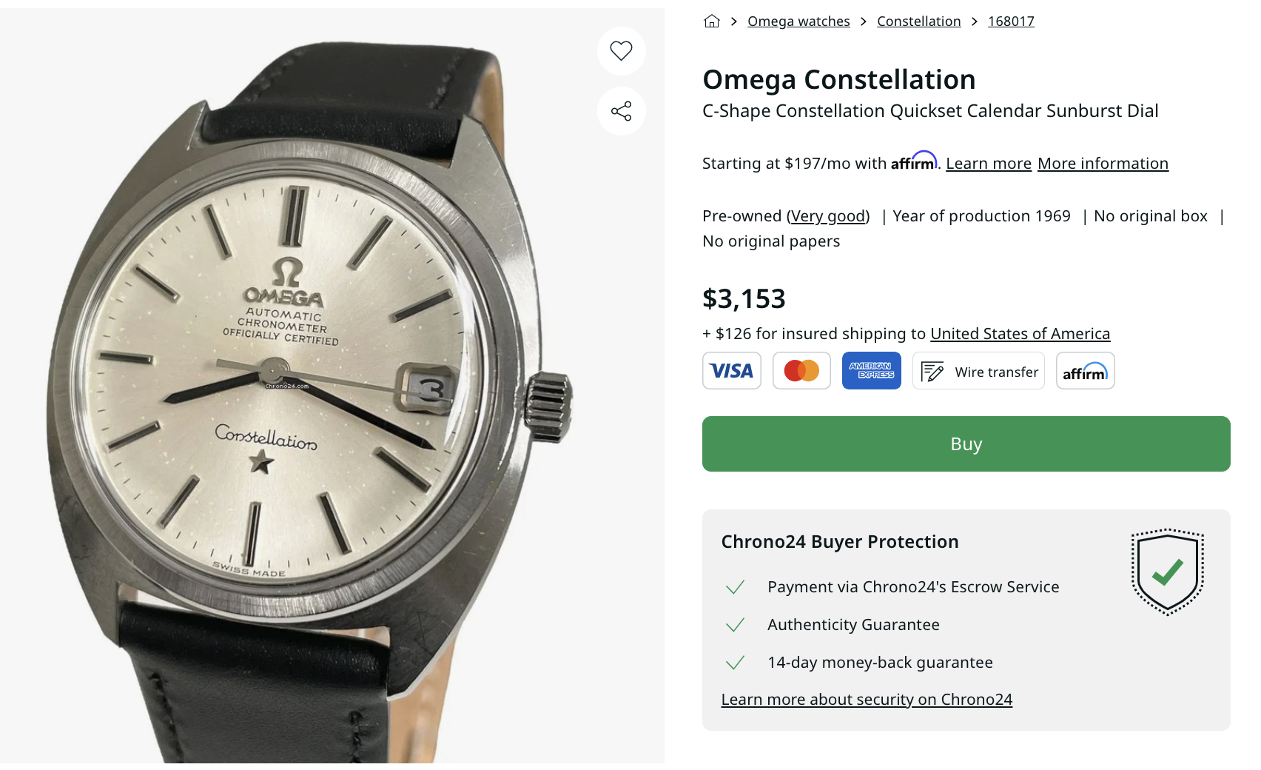This screenshot has width=1261, height=770.
Task: Open Affirm Learn more link
Action: click(x=988, y=164)
